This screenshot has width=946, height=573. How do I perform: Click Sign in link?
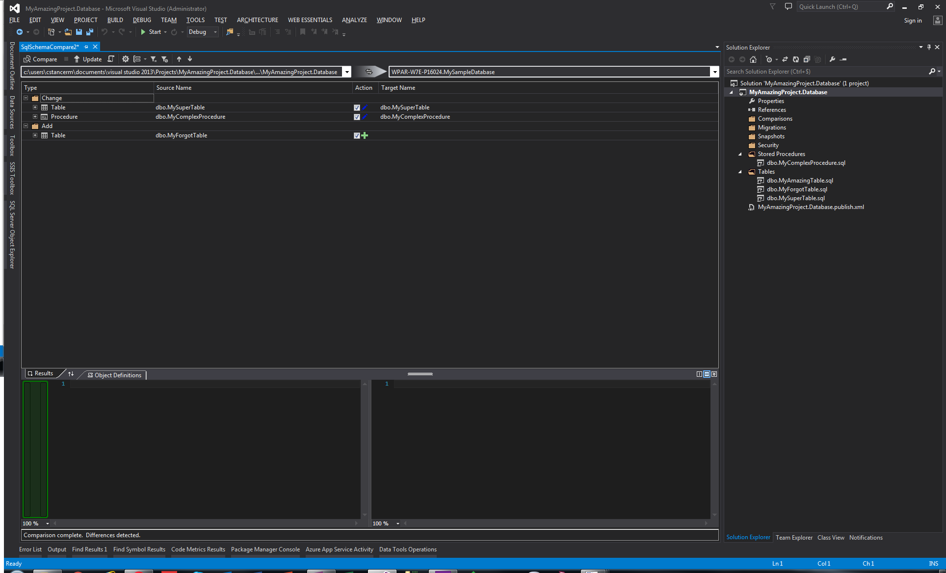pyautogui.click(x=913, y=21)
